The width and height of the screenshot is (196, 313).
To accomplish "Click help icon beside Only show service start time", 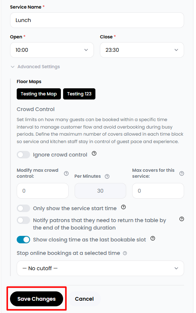I will [124, 207].
